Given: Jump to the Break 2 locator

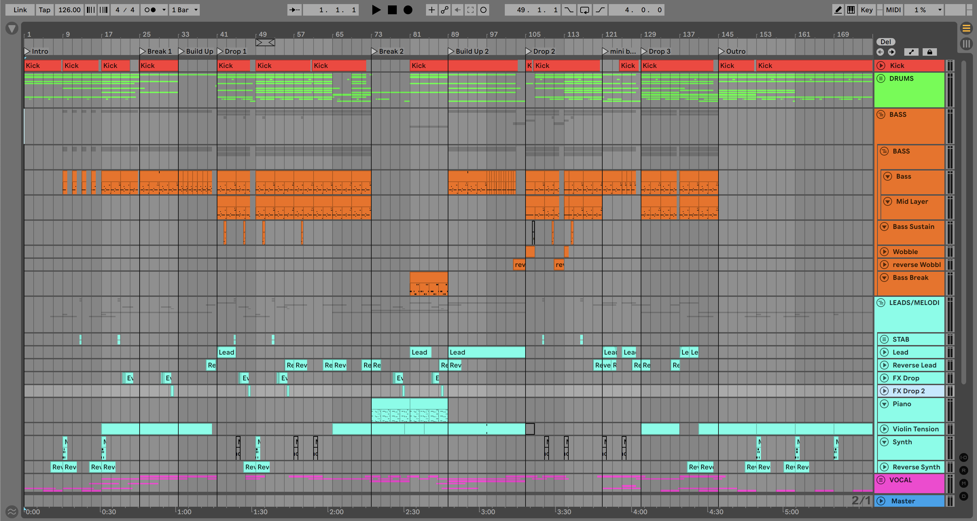Looking at the screenshot, I should tap(374, 51).
